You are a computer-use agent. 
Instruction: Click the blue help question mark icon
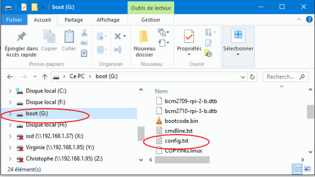309,20
